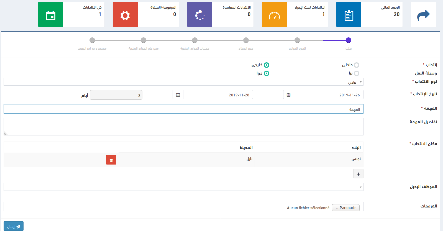This screenshot has width=443, height=231.
Task: Click the Parcourir file browse button
Action: [x=345, y=208]
